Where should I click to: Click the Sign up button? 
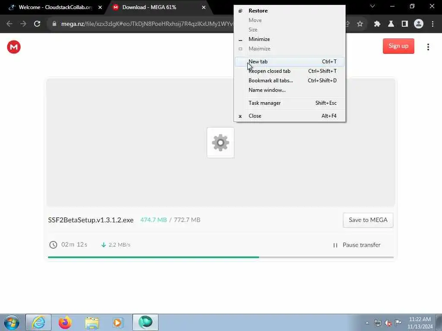pos(398,46)
